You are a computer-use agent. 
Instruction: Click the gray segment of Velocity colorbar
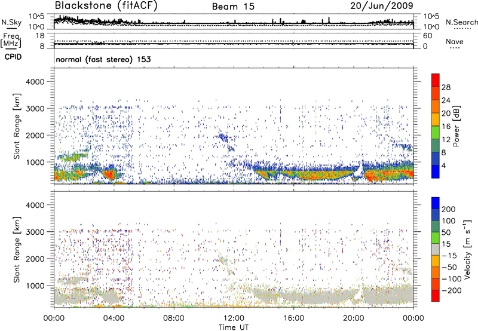(436, 249)
